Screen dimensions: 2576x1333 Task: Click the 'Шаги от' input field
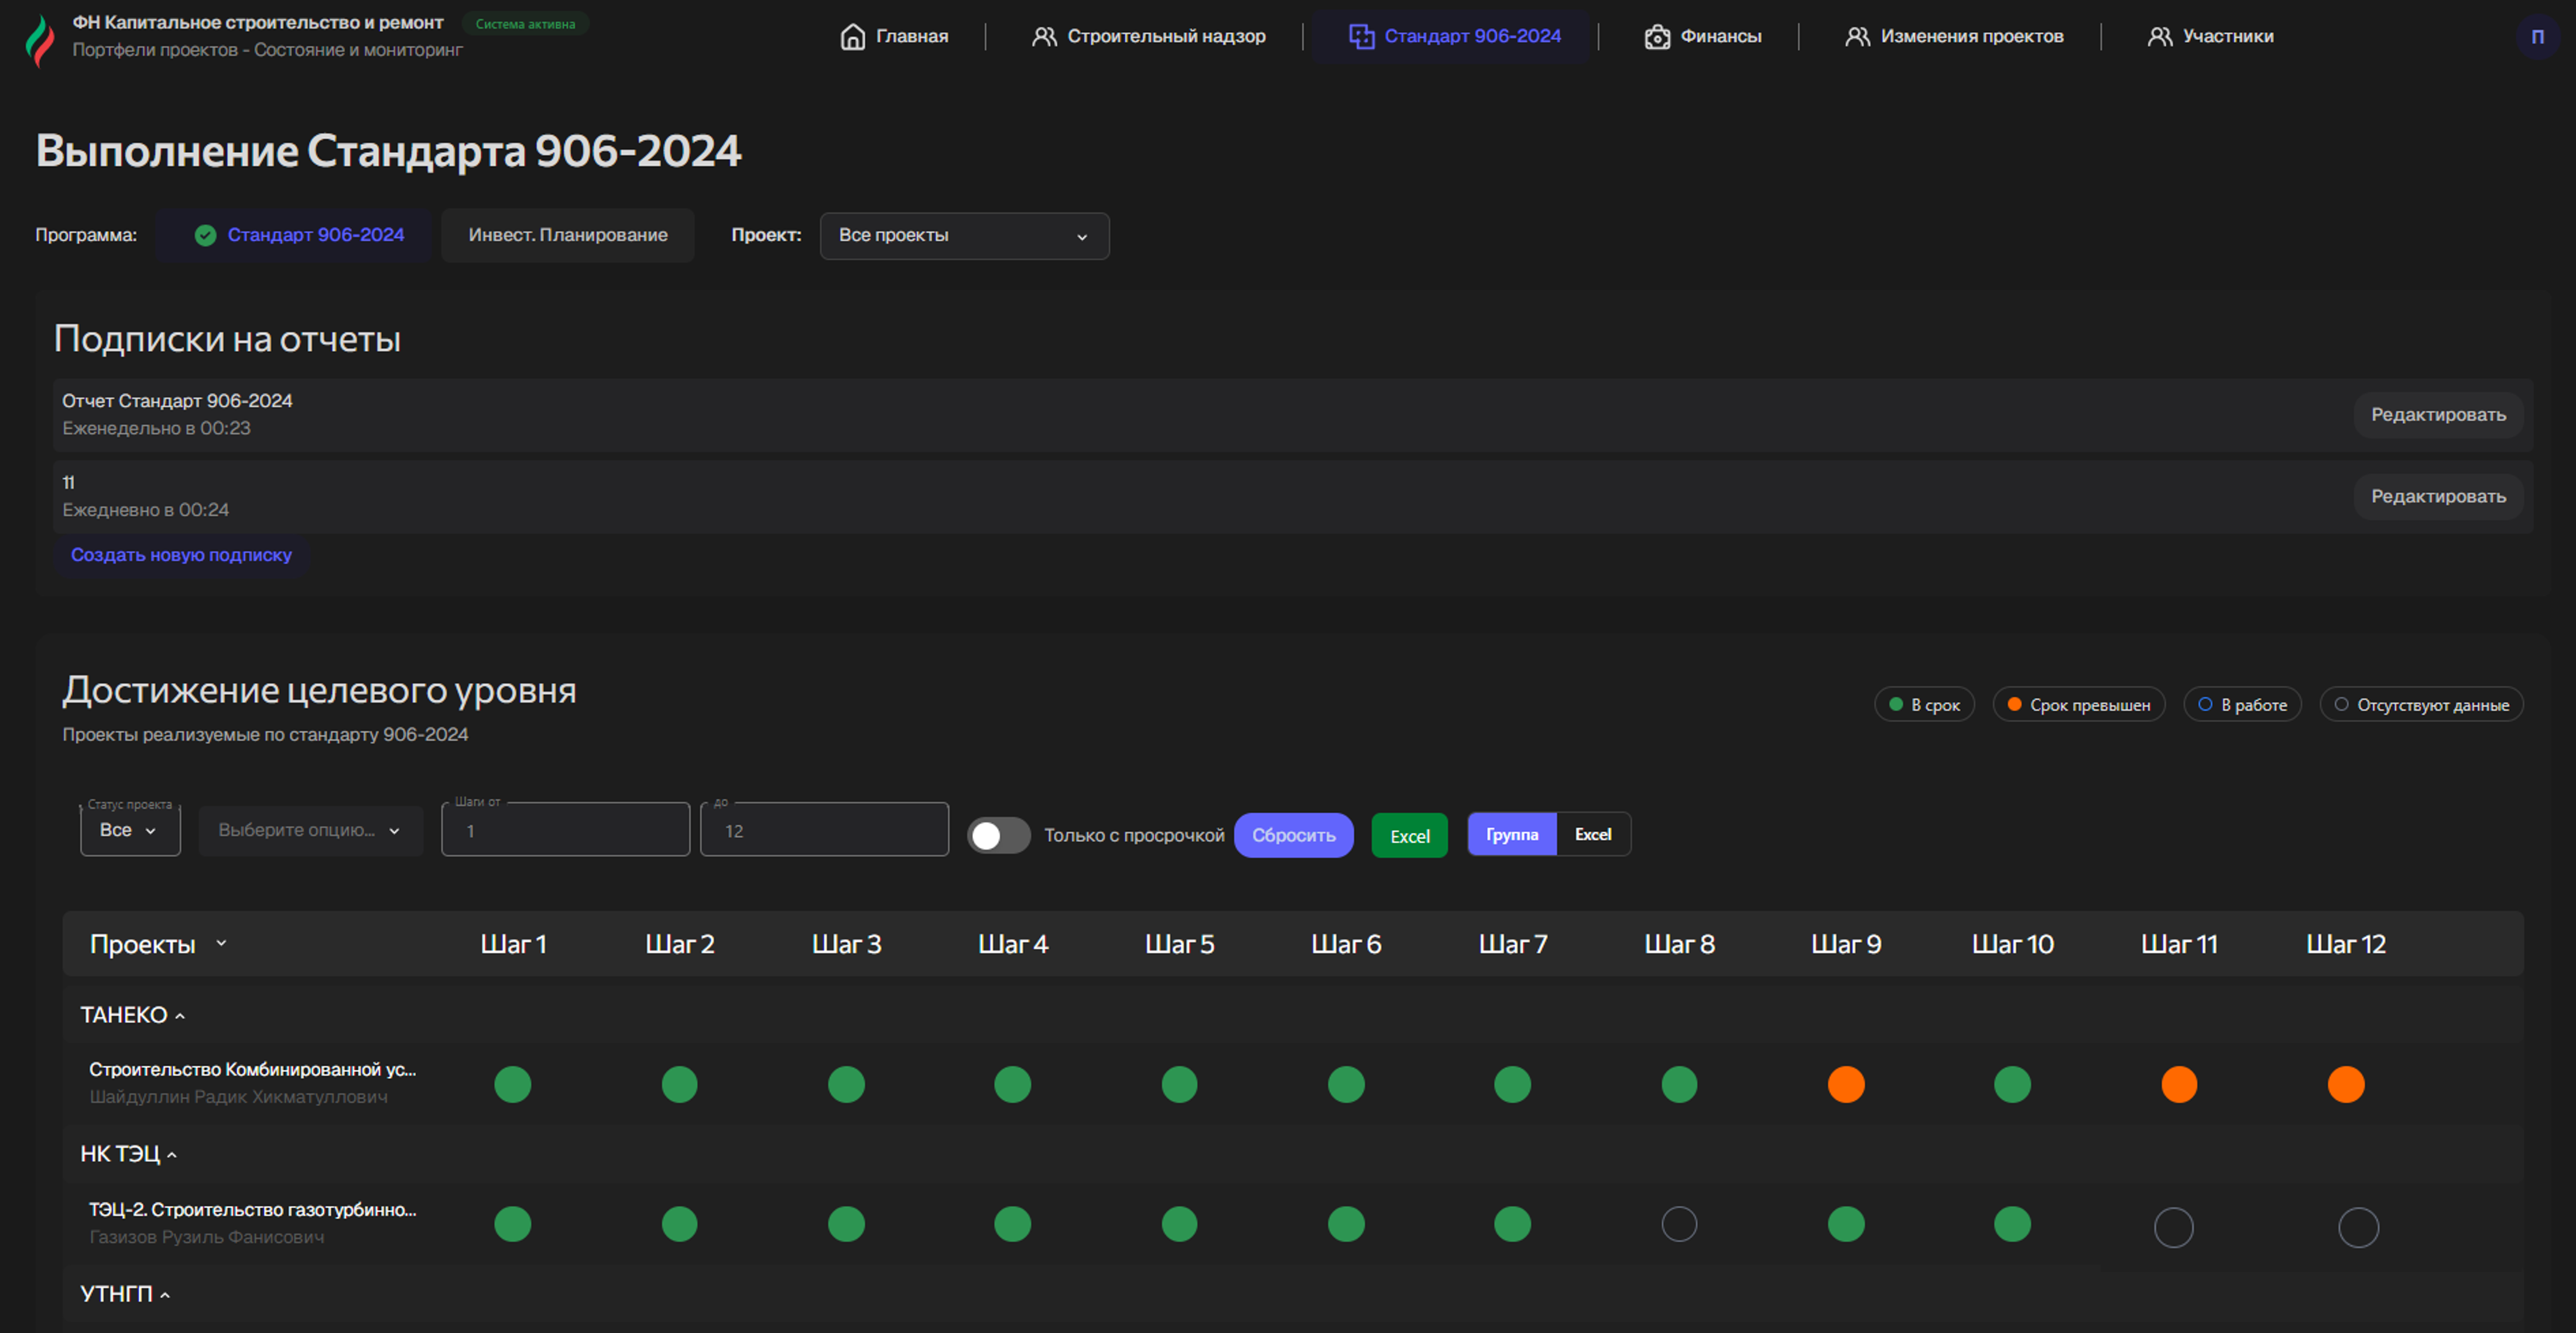(x=565, y=831)
